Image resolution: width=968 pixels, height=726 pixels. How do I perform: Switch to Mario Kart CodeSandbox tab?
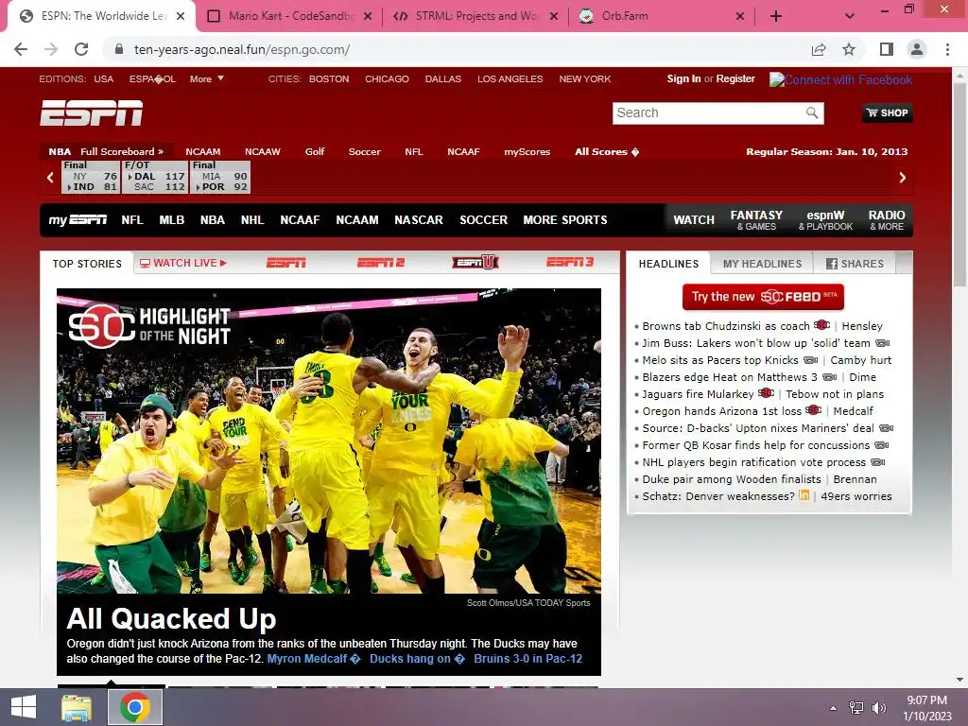289,16
